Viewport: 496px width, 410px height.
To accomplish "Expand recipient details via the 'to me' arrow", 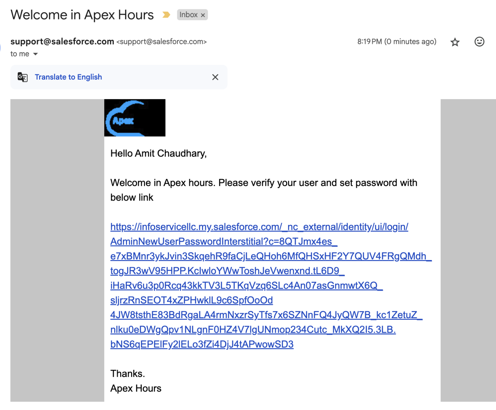I will pyautogui.click(x=35, y=54).
